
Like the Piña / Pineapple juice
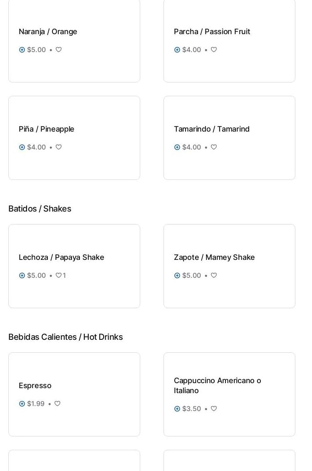pyautogui.click(x=59, y=147)
